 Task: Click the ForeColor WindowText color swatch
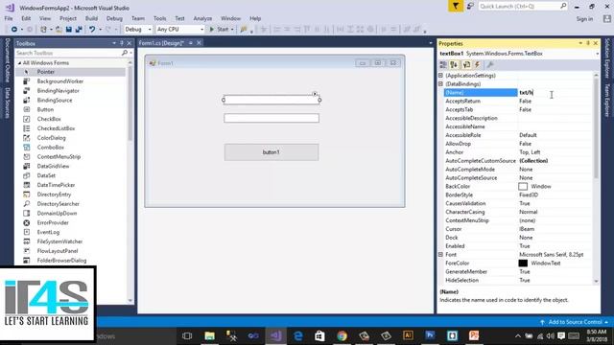coord(523,264)
